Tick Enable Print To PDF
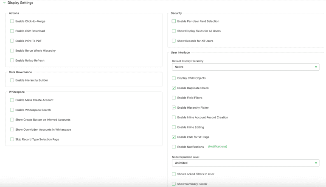The height and width of the screenshot is (187, 326). (x=12, y=41)
